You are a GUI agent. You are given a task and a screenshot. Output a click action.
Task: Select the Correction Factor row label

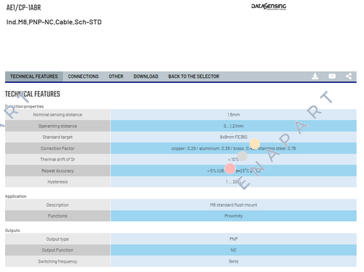click(58, 148)
